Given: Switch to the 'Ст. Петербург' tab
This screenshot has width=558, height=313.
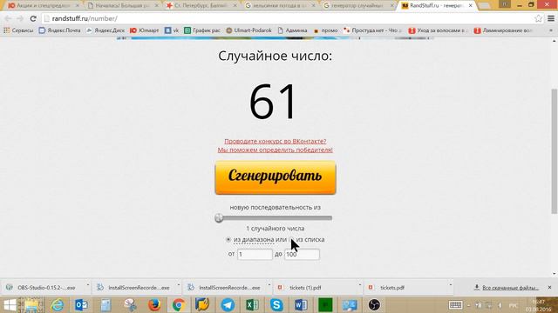Looking at the screenshot, I should (x=202, y=6).
